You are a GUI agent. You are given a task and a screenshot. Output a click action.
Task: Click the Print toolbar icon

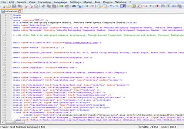point(36,6)
